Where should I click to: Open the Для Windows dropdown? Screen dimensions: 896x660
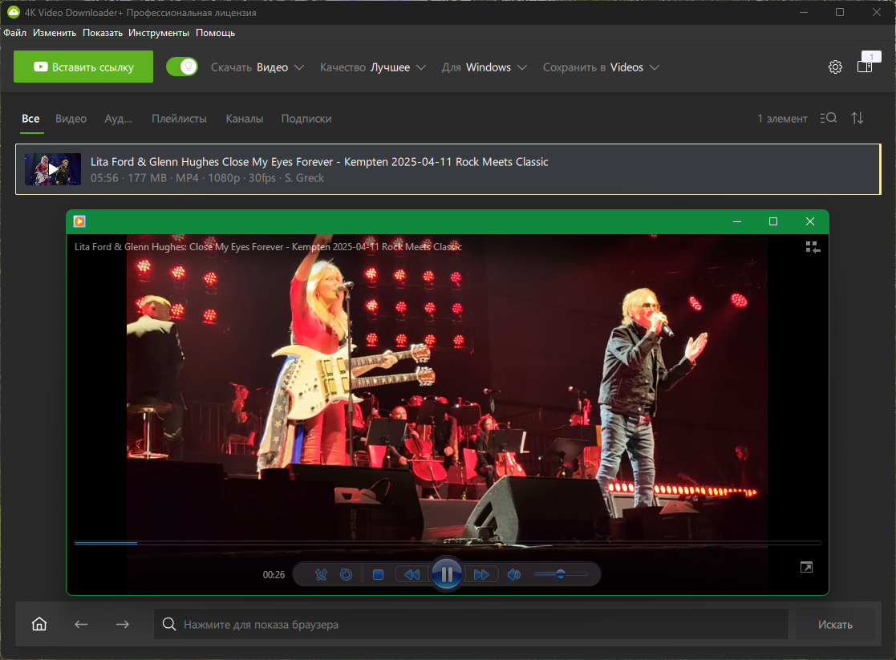pyautogui.click(x=484, y=67)
